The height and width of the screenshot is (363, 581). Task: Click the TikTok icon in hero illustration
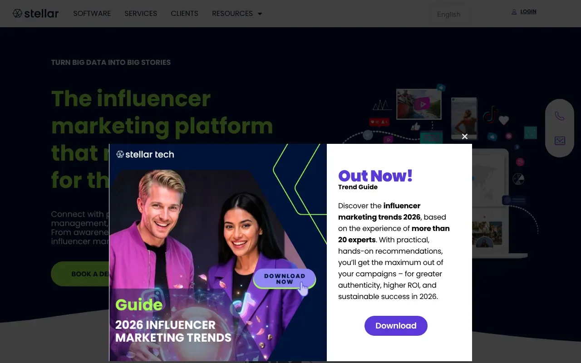490,115
